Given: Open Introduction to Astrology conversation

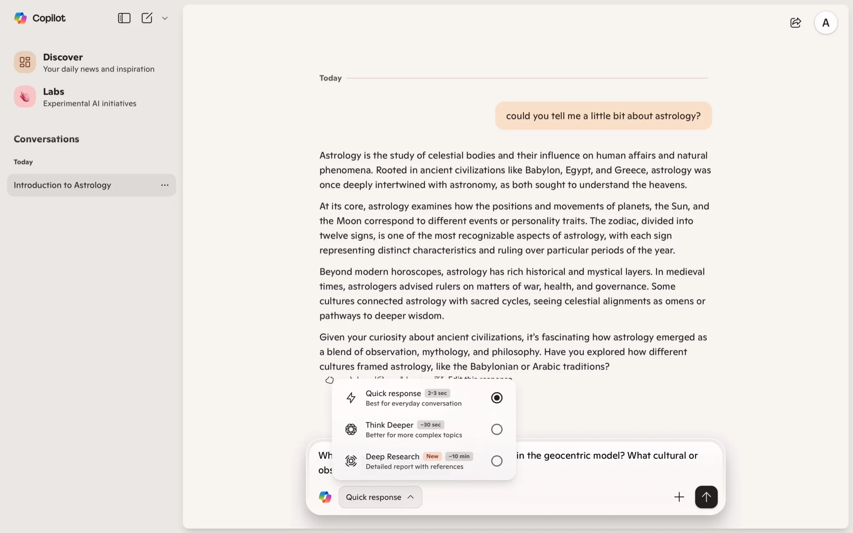Looking at the screenshot, I should [62, 185].
